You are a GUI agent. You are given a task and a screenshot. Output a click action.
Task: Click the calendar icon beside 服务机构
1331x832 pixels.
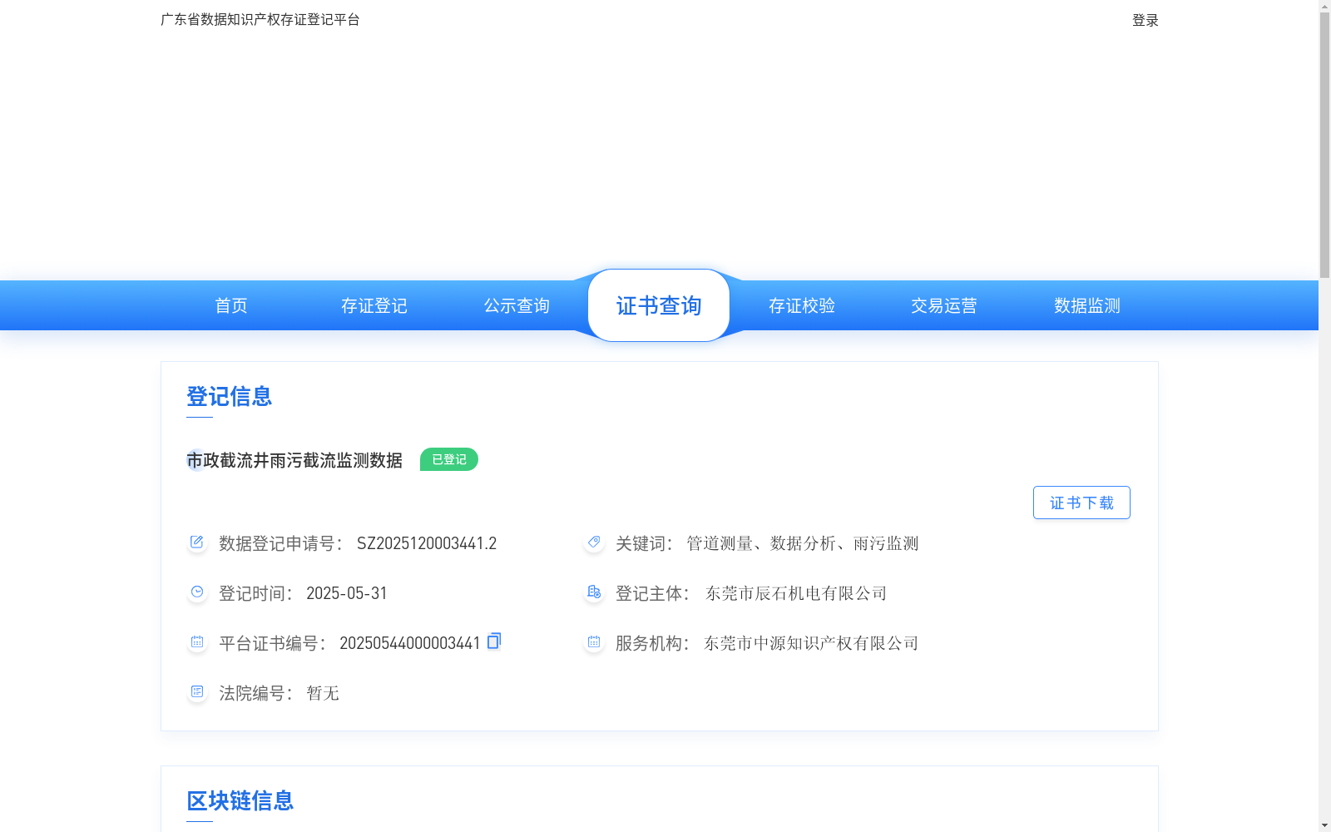tap(594, 642)
